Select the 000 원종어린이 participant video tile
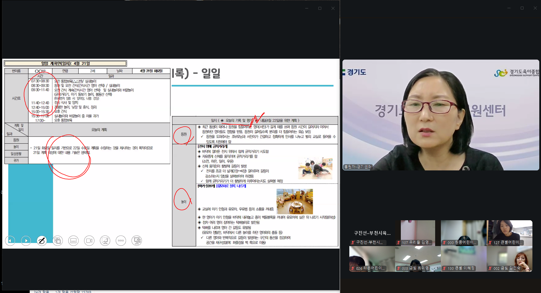Screen dimensions: 541x293 [463, 233]
